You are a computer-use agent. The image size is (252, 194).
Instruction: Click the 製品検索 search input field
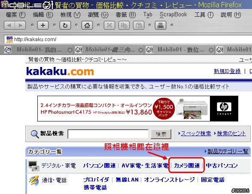click(x=108, y=134)
